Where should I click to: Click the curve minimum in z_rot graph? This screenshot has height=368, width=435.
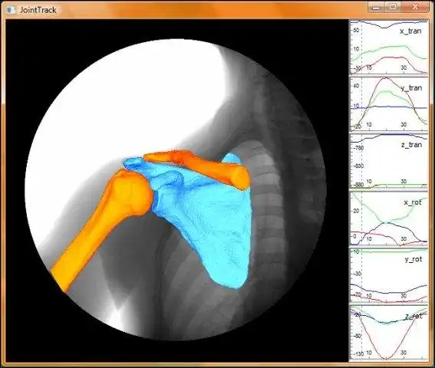[386, 358]
